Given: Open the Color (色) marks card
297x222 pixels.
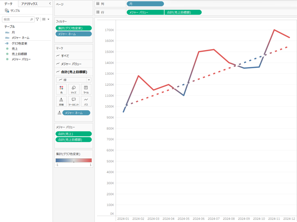Looking at the screenshot, I should point(61,89).
